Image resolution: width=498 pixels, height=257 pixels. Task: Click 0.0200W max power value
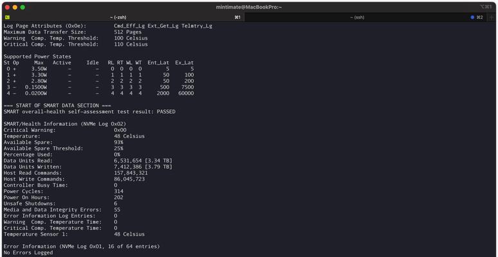(36, 93)
